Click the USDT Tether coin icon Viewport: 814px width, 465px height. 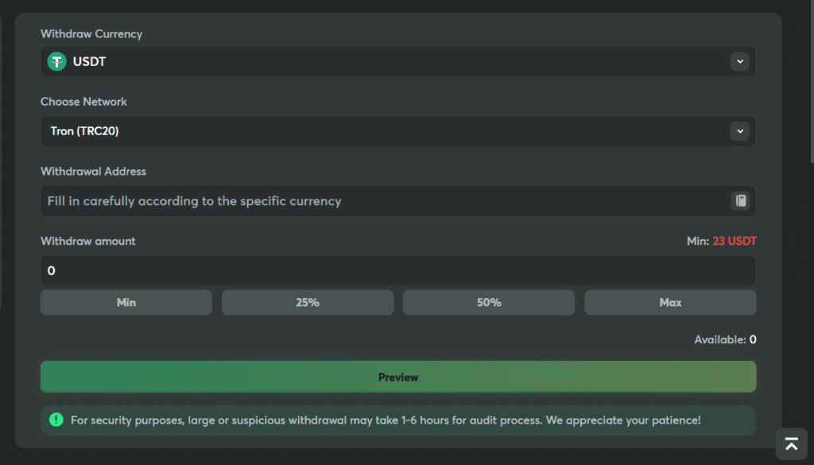click(56, 61)
